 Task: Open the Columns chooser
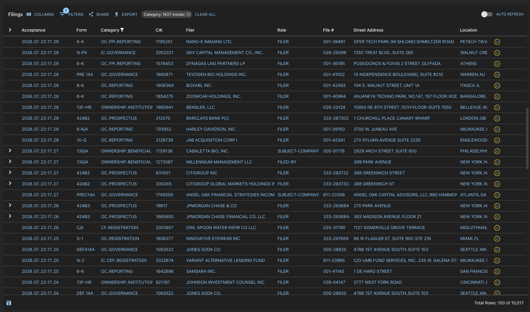[40, 14]
